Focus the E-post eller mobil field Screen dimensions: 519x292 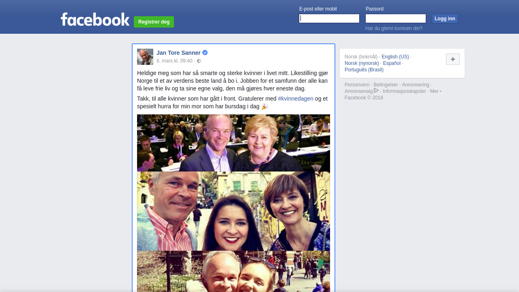(x=329, y=19)
